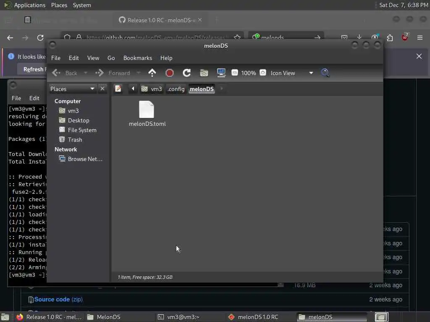Open the melonDS.toml file icon
Image resolution: width=430 pixels, height=322 pixels.
[147, 109]
